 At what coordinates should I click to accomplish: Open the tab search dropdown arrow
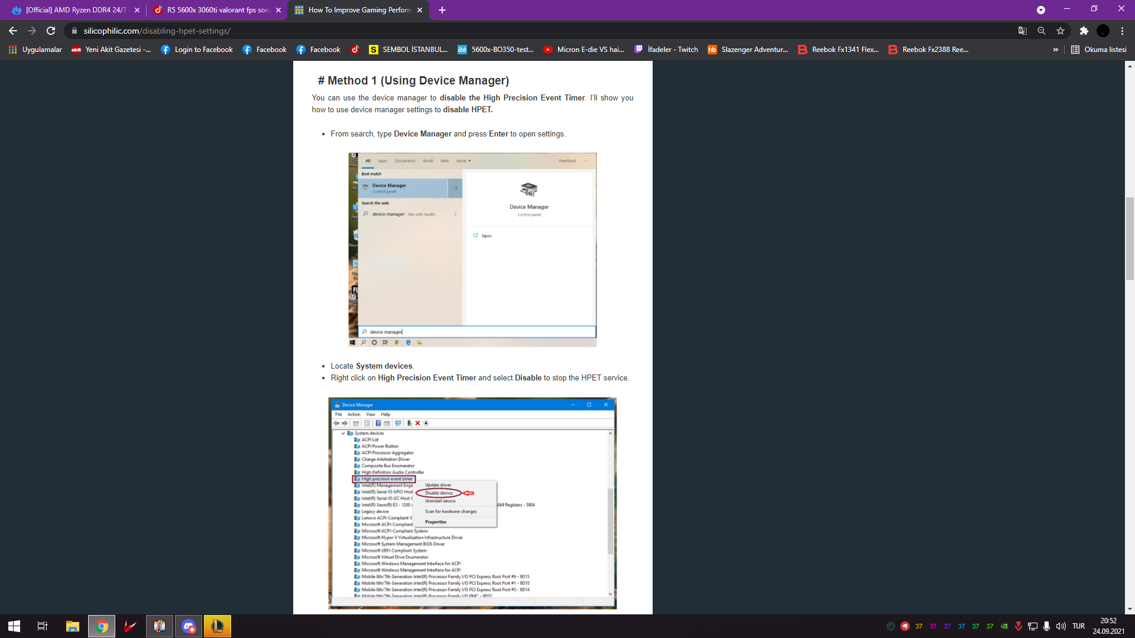pyautogui.click(x=1040, y=10)
